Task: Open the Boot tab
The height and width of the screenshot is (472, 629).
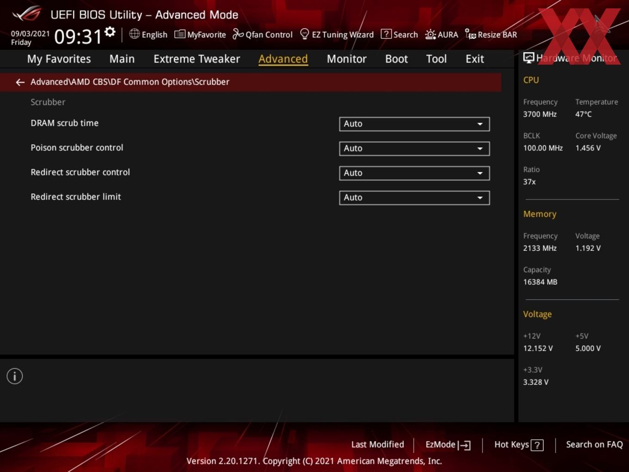Action: point(396,59)
